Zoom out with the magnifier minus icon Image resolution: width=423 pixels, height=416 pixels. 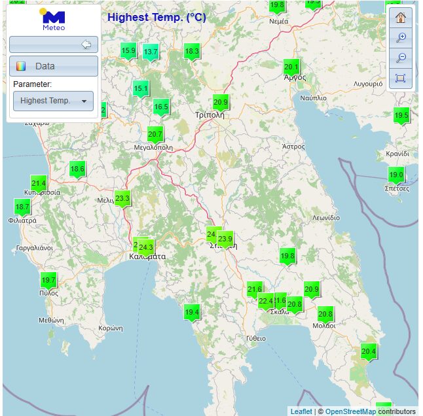tap(401, 58)
